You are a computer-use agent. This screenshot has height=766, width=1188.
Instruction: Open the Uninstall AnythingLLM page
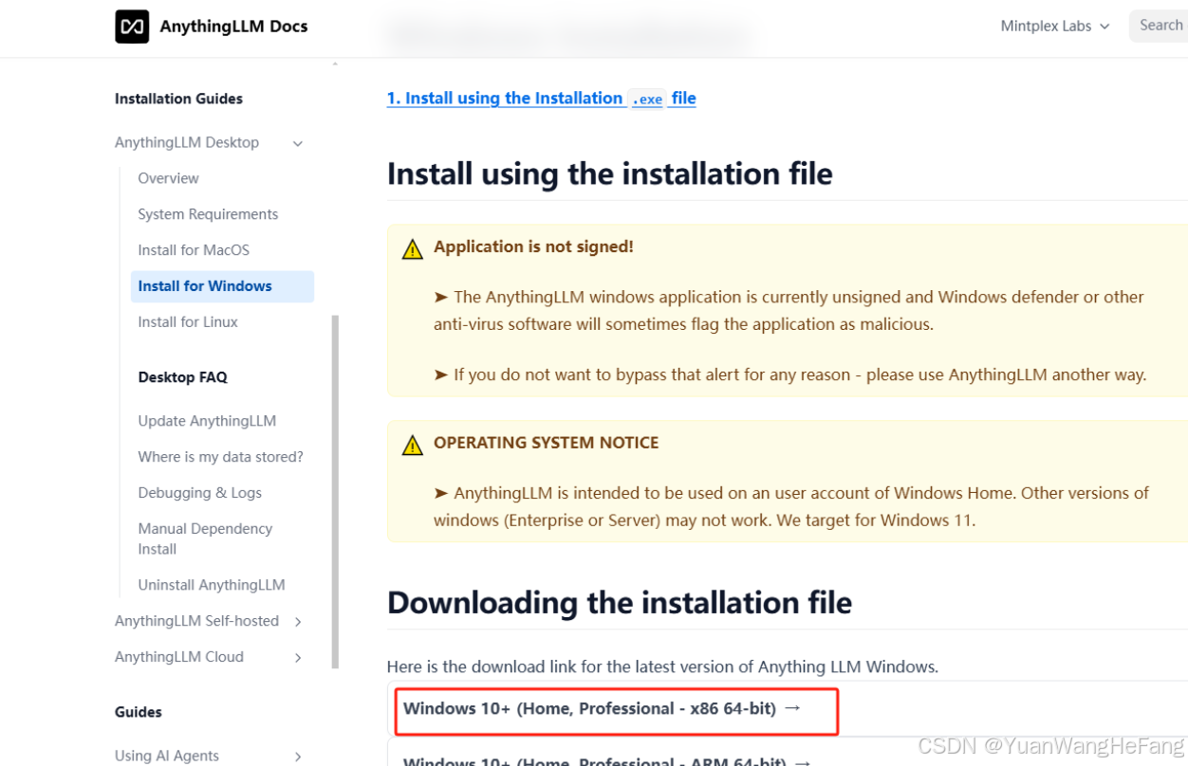click(212, 585)
